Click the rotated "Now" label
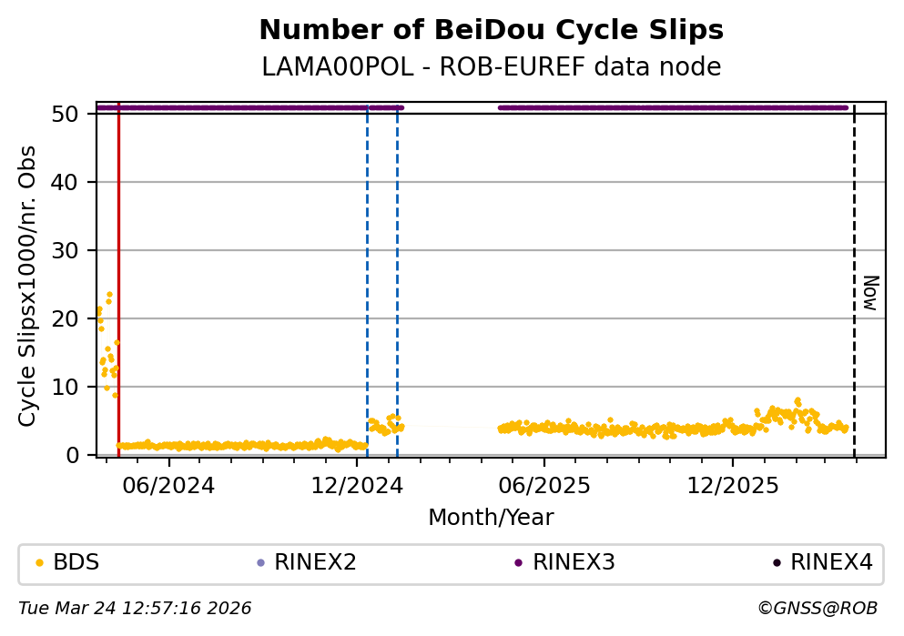 870,293
